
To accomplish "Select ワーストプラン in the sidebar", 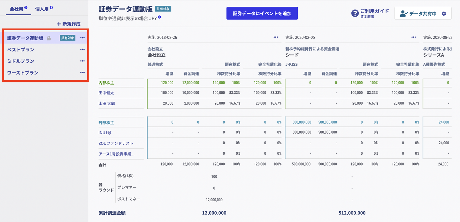I will click(23, 73).
